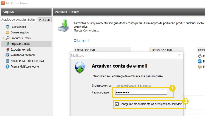This screenshot has height=116, width=205.
Task: Focus the quick search archive field
Action: 18,19
